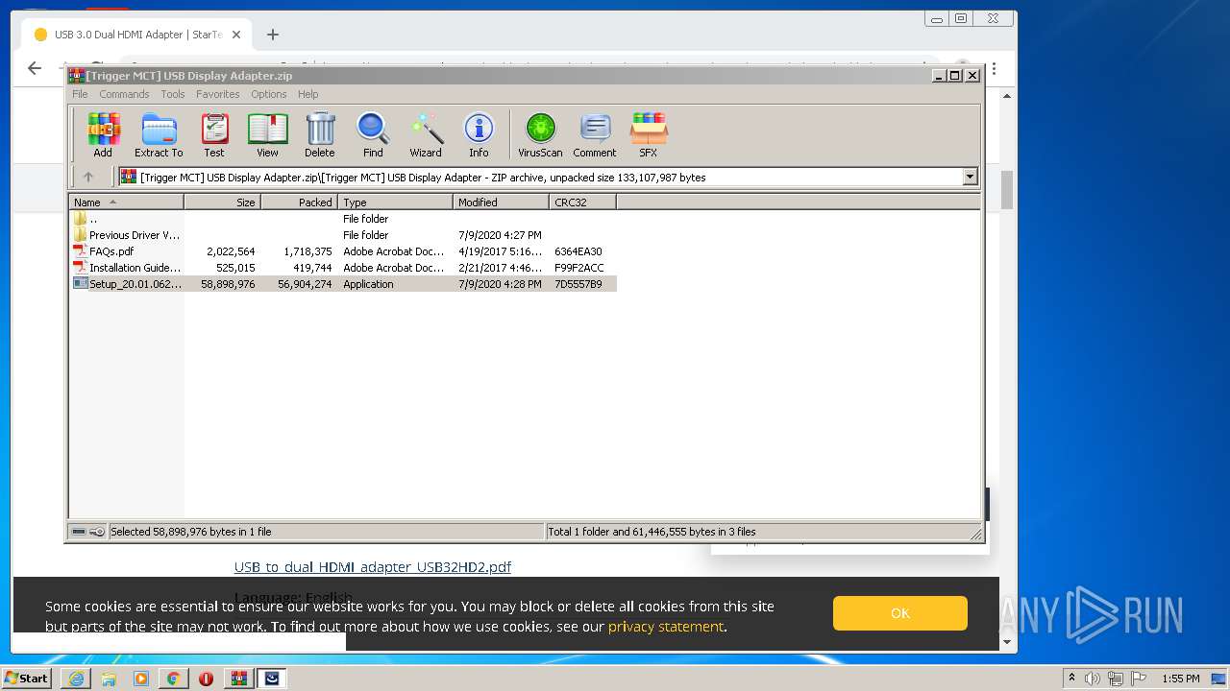Viewport: 1230px width, 691px height.
Task: Sort by Name column header
Action: point(127,203)
